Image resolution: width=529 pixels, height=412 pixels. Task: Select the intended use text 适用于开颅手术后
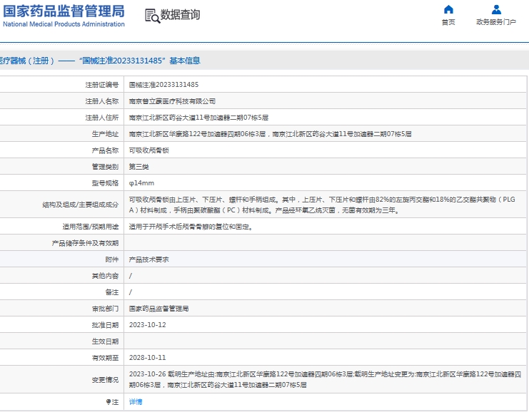[x=156, y=227]
